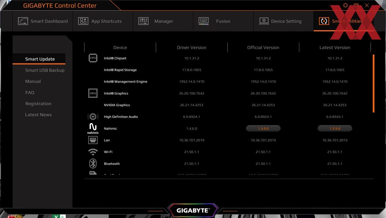This screenshot has width=386, height=218.
Task: Click the CPU icon beside Intel Chipset
Action: (93, 58)
